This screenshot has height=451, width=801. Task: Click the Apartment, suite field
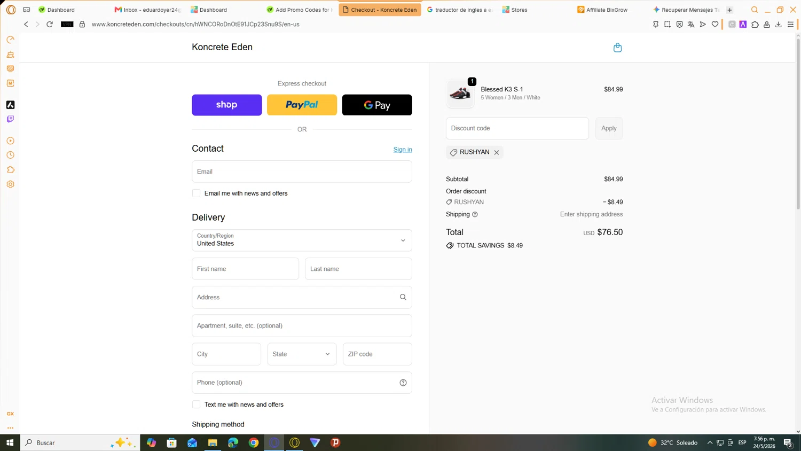pyautogui.click(x=302, y=326)
